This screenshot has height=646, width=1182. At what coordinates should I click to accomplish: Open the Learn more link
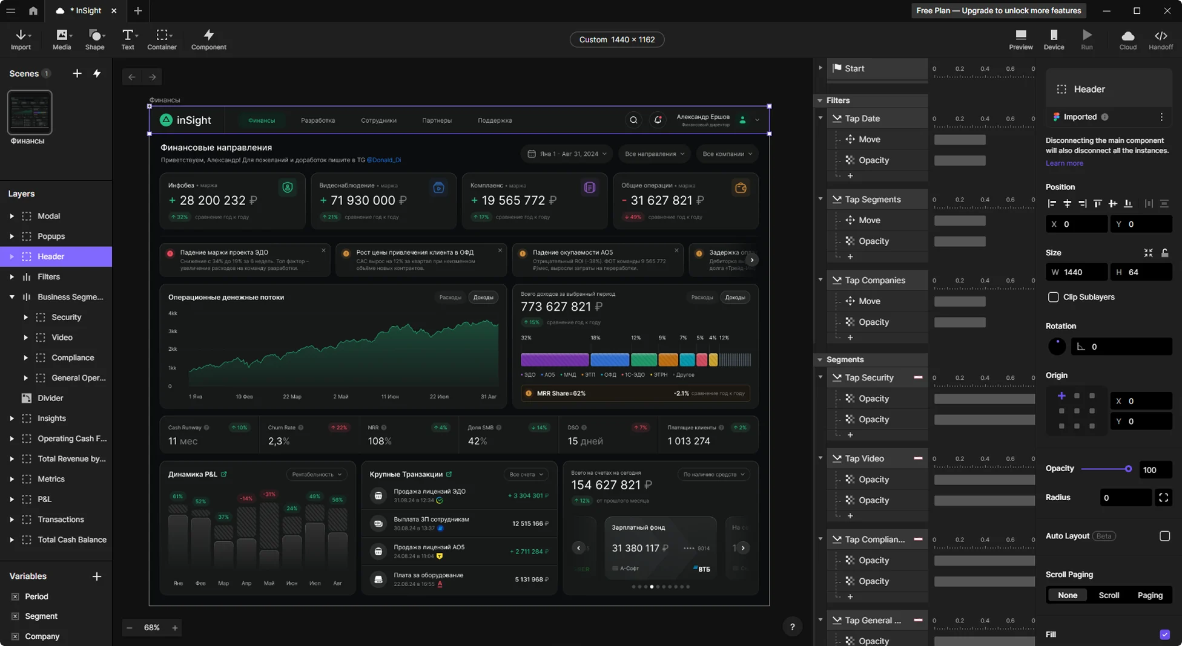1064,163
